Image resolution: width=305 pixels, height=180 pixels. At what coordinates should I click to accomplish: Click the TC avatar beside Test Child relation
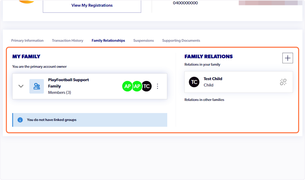(194, 82)
